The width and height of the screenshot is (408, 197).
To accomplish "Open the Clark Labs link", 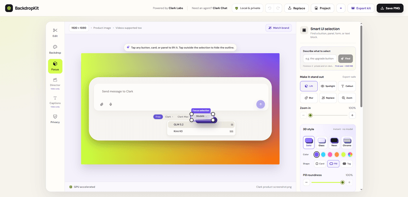I will click(x=176, y=8).
